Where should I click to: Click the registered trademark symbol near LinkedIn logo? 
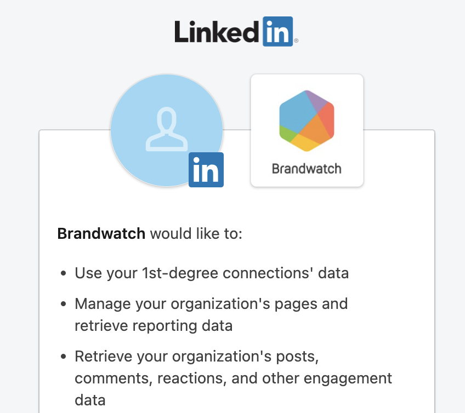(296, 41)
